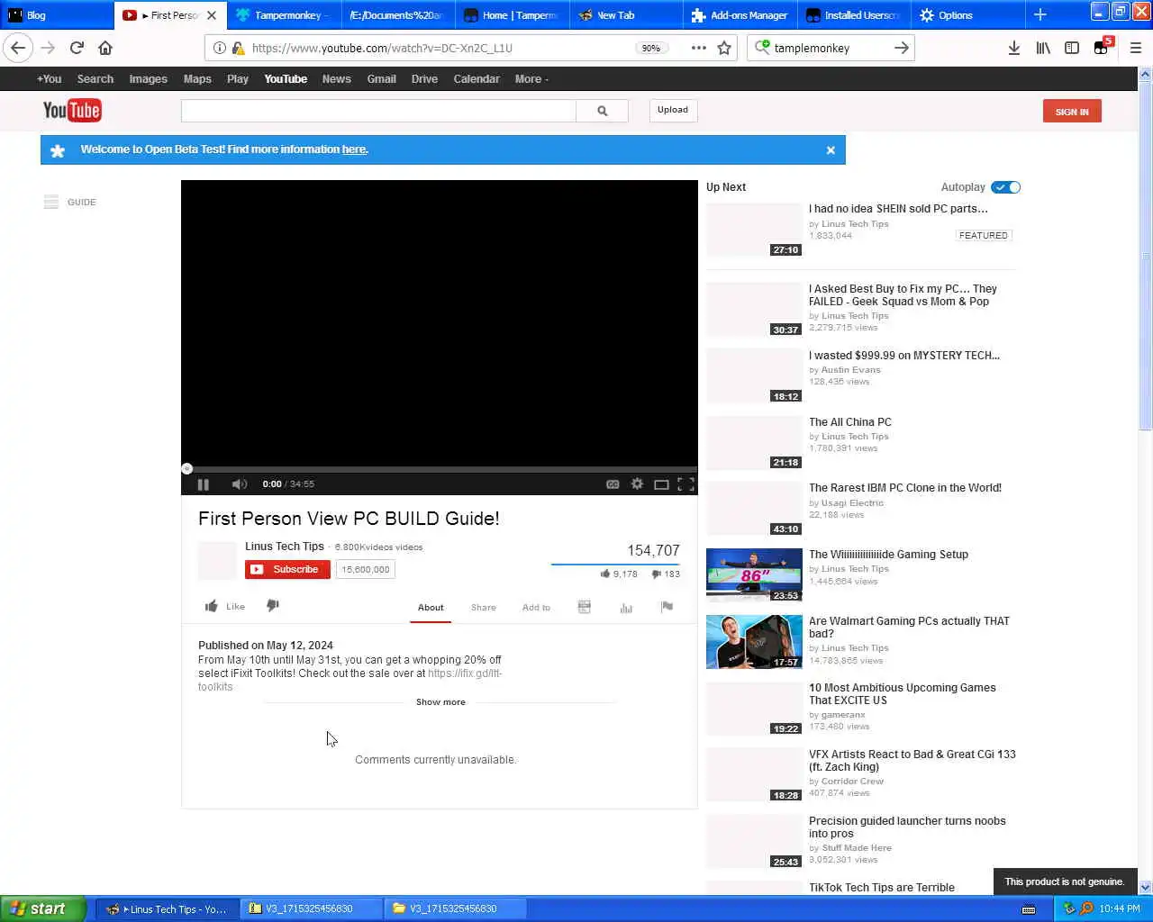
Task: Report the video with flag icon
Action: 667,607
